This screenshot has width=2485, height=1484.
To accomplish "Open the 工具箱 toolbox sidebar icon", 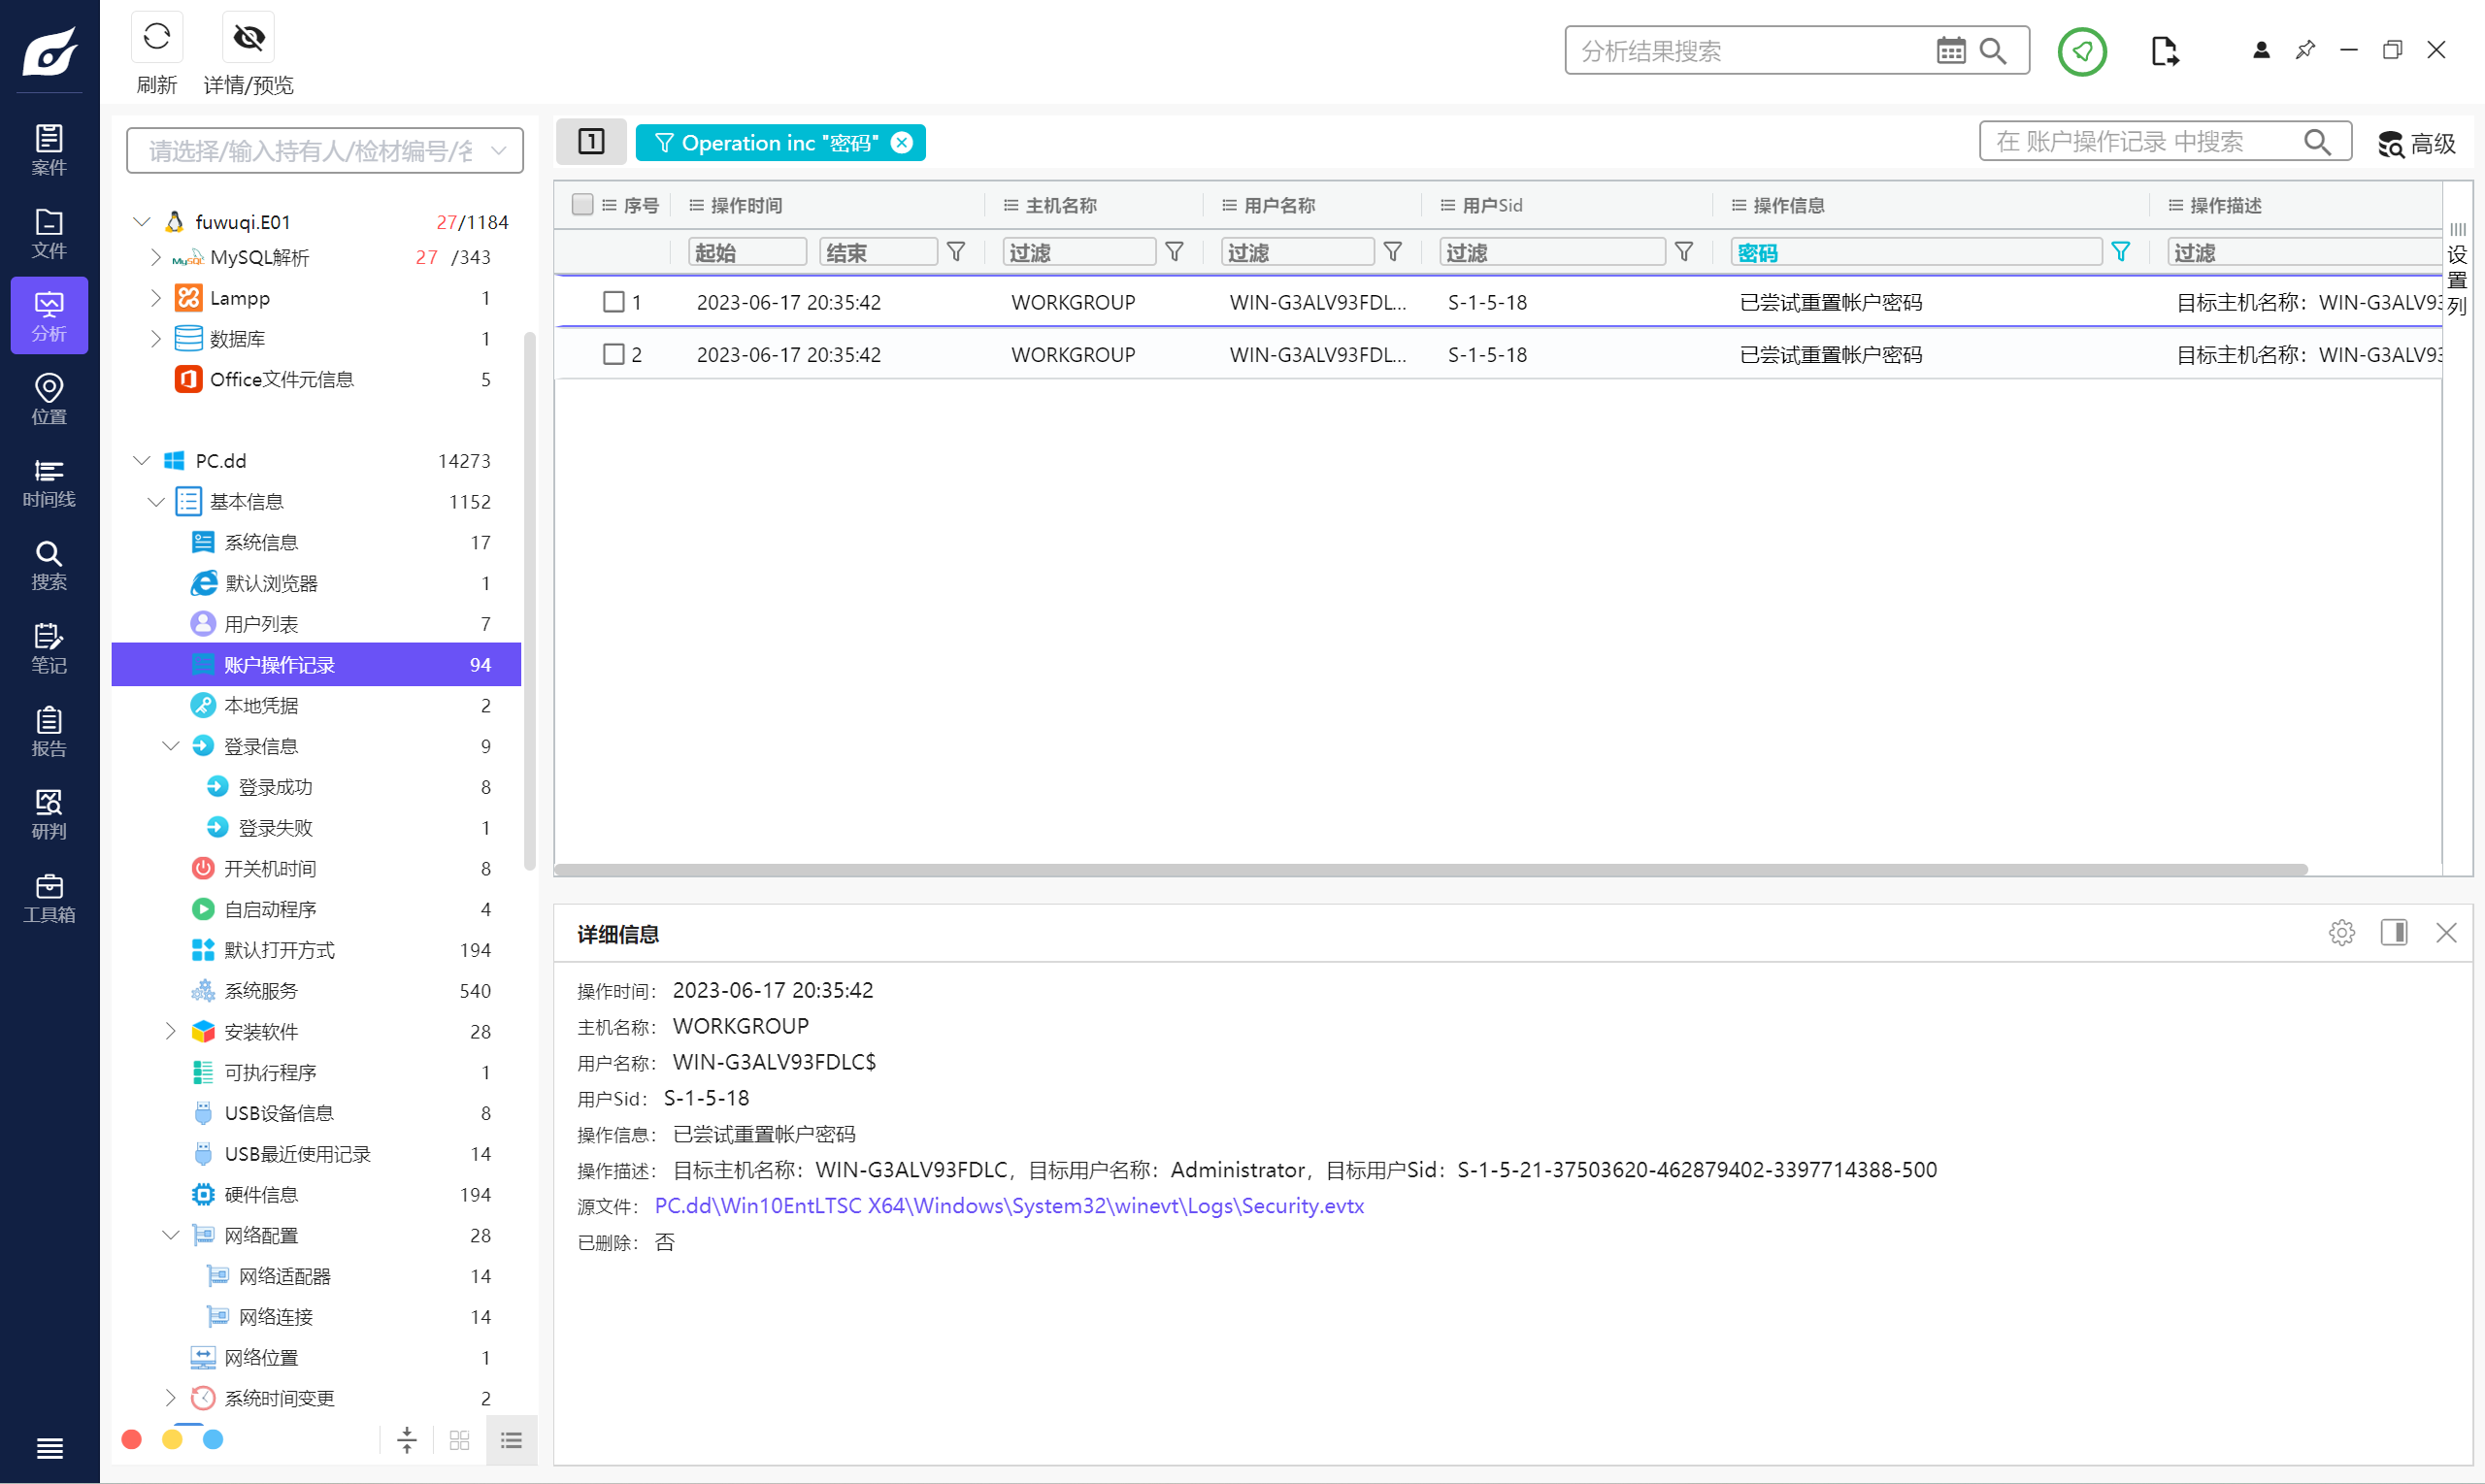I will tap(49, 897).
